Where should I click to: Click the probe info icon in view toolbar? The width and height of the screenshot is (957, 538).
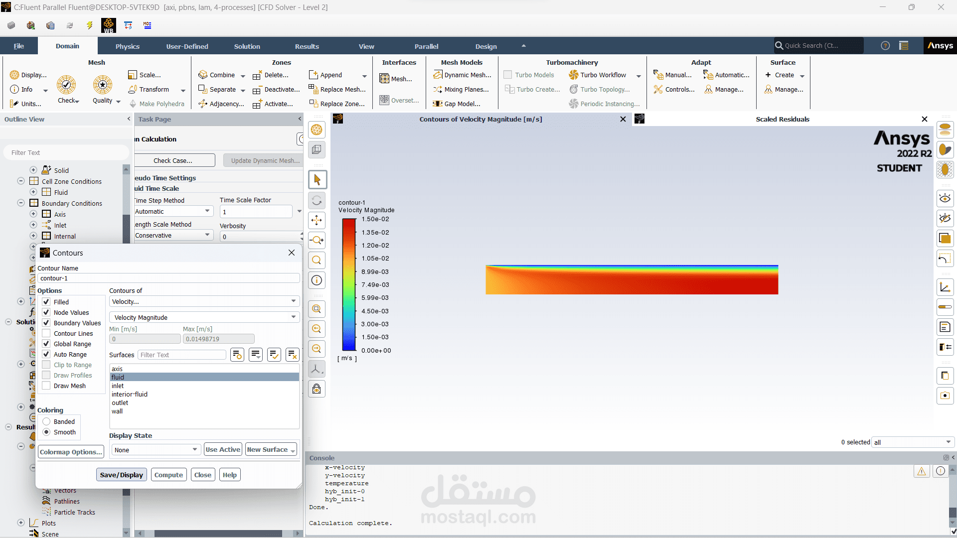[x=317, y=280]
